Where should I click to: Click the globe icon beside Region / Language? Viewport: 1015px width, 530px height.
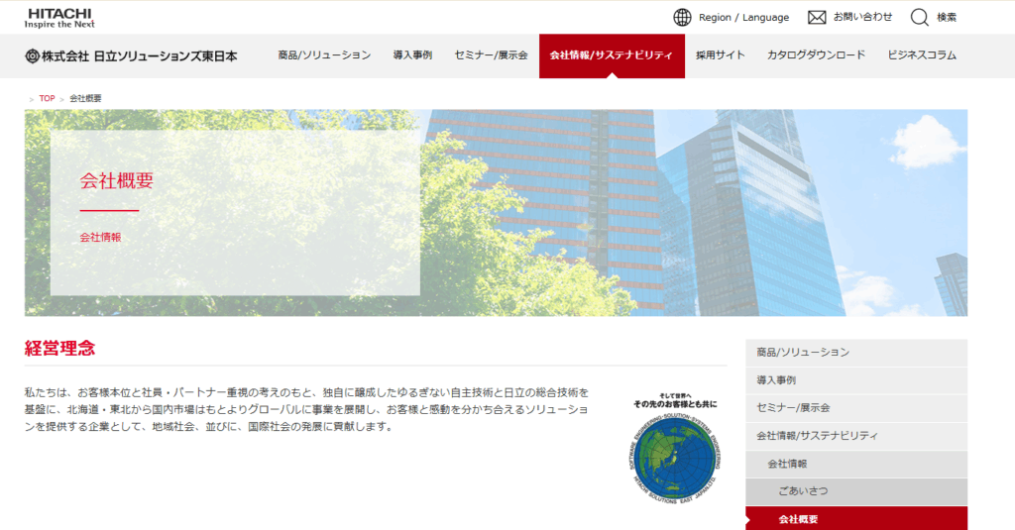682,18
